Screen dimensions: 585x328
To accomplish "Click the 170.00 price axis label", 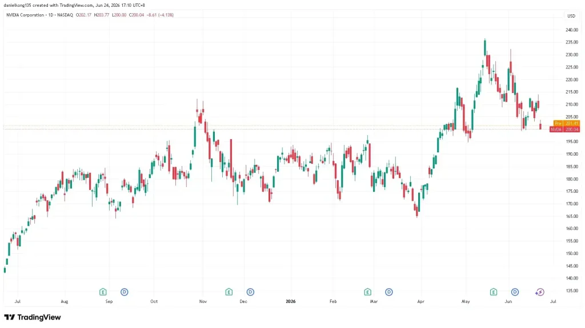I will pyautogui.click(x=571, y=204).
